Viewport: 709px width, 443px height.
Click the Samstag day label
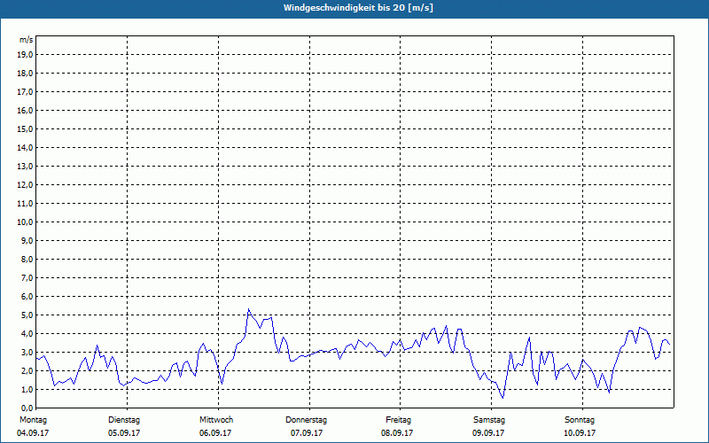(x=489, y=420)
